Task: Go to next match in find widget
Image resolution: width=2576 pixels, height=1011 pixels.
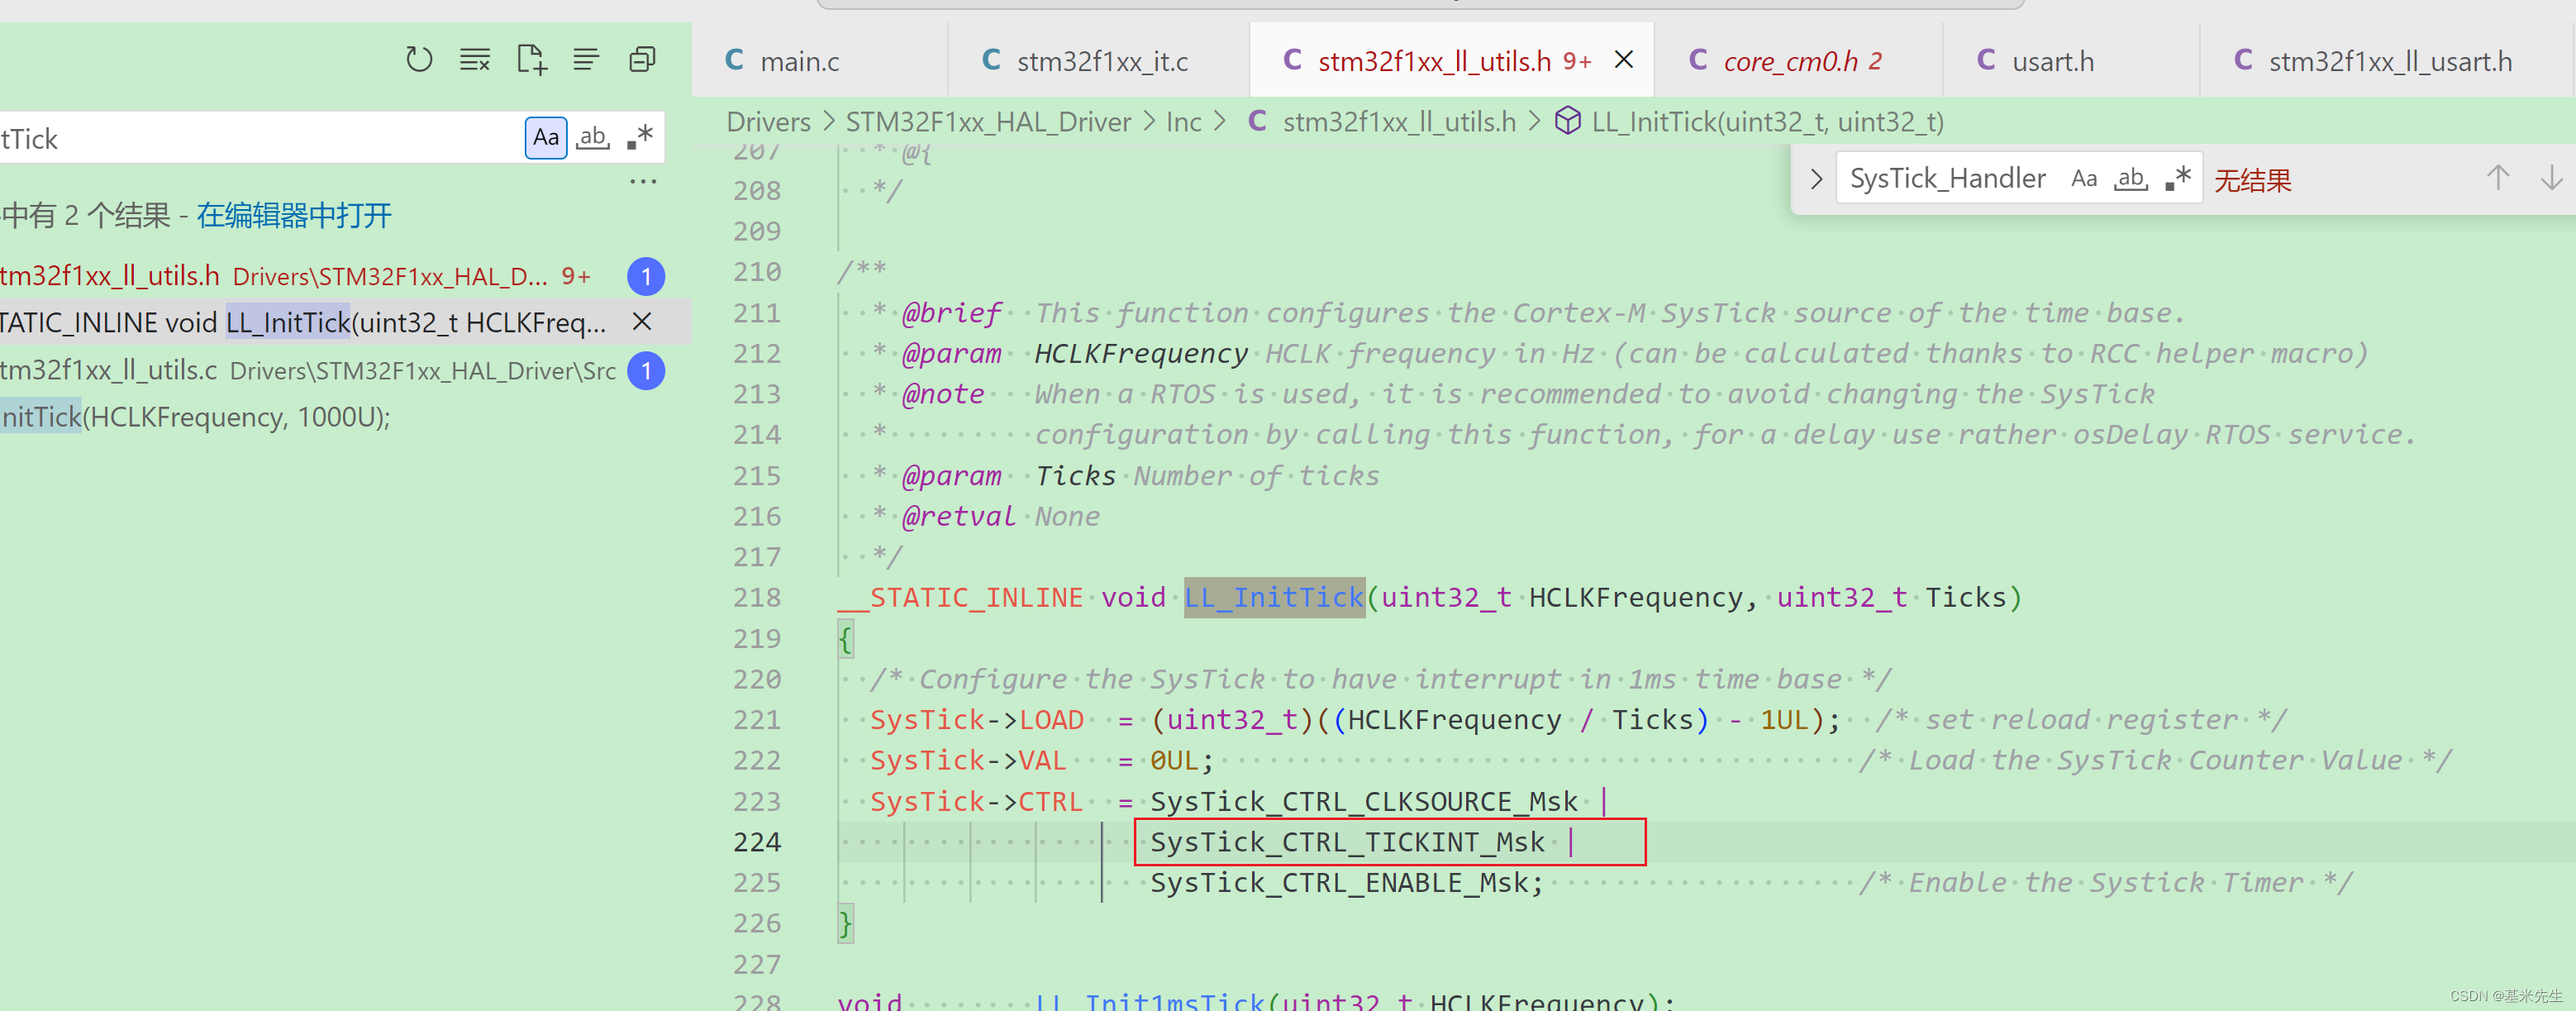Action: coord(2551,179)
